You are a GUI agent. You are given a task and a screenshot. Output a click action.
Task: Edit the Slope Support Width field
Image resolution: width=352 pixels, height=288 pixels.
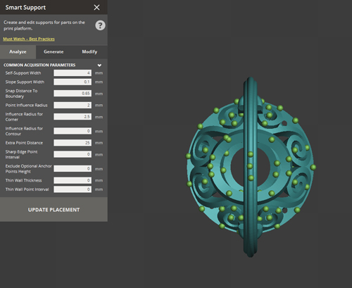tap(73, 82)
